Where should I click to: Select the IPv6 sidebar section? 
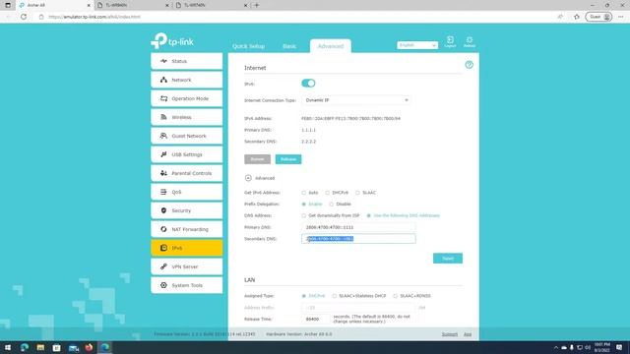click(186, 248)
